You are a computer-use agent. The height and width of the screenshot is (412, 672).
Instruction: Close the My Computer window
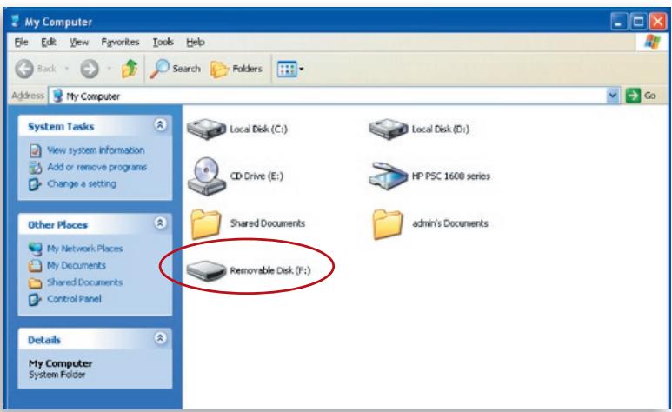tap(658, 22)
